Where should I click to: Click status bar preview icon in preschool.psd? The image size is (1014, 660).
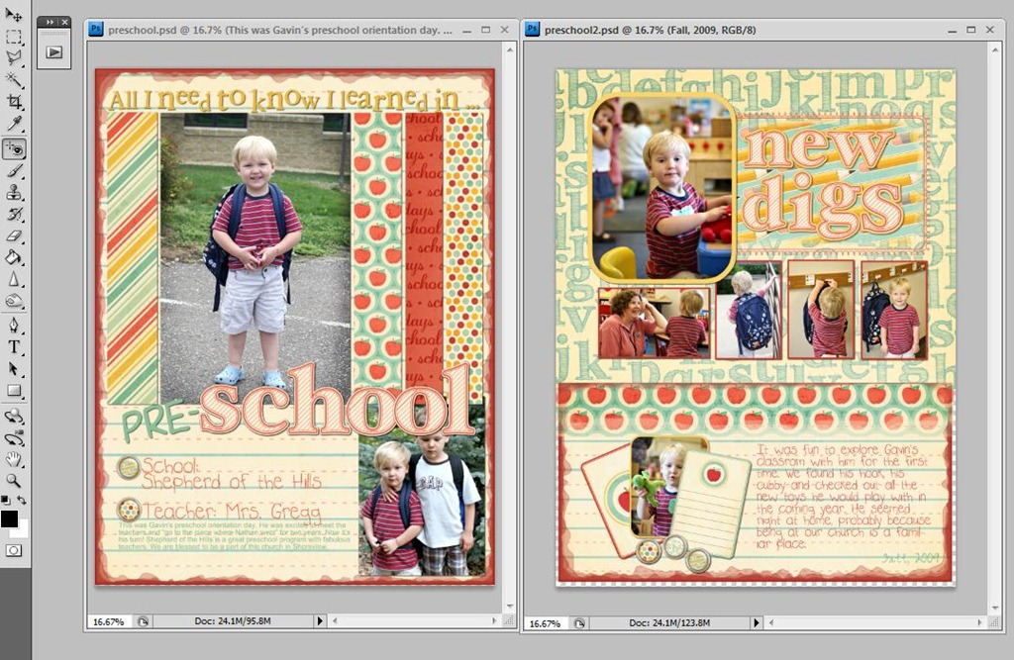pyautogui.click(x=143, y=621)
